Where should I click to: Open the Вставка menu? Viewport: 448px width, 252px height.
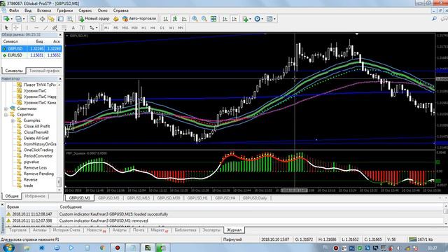(x=44, y=10)
